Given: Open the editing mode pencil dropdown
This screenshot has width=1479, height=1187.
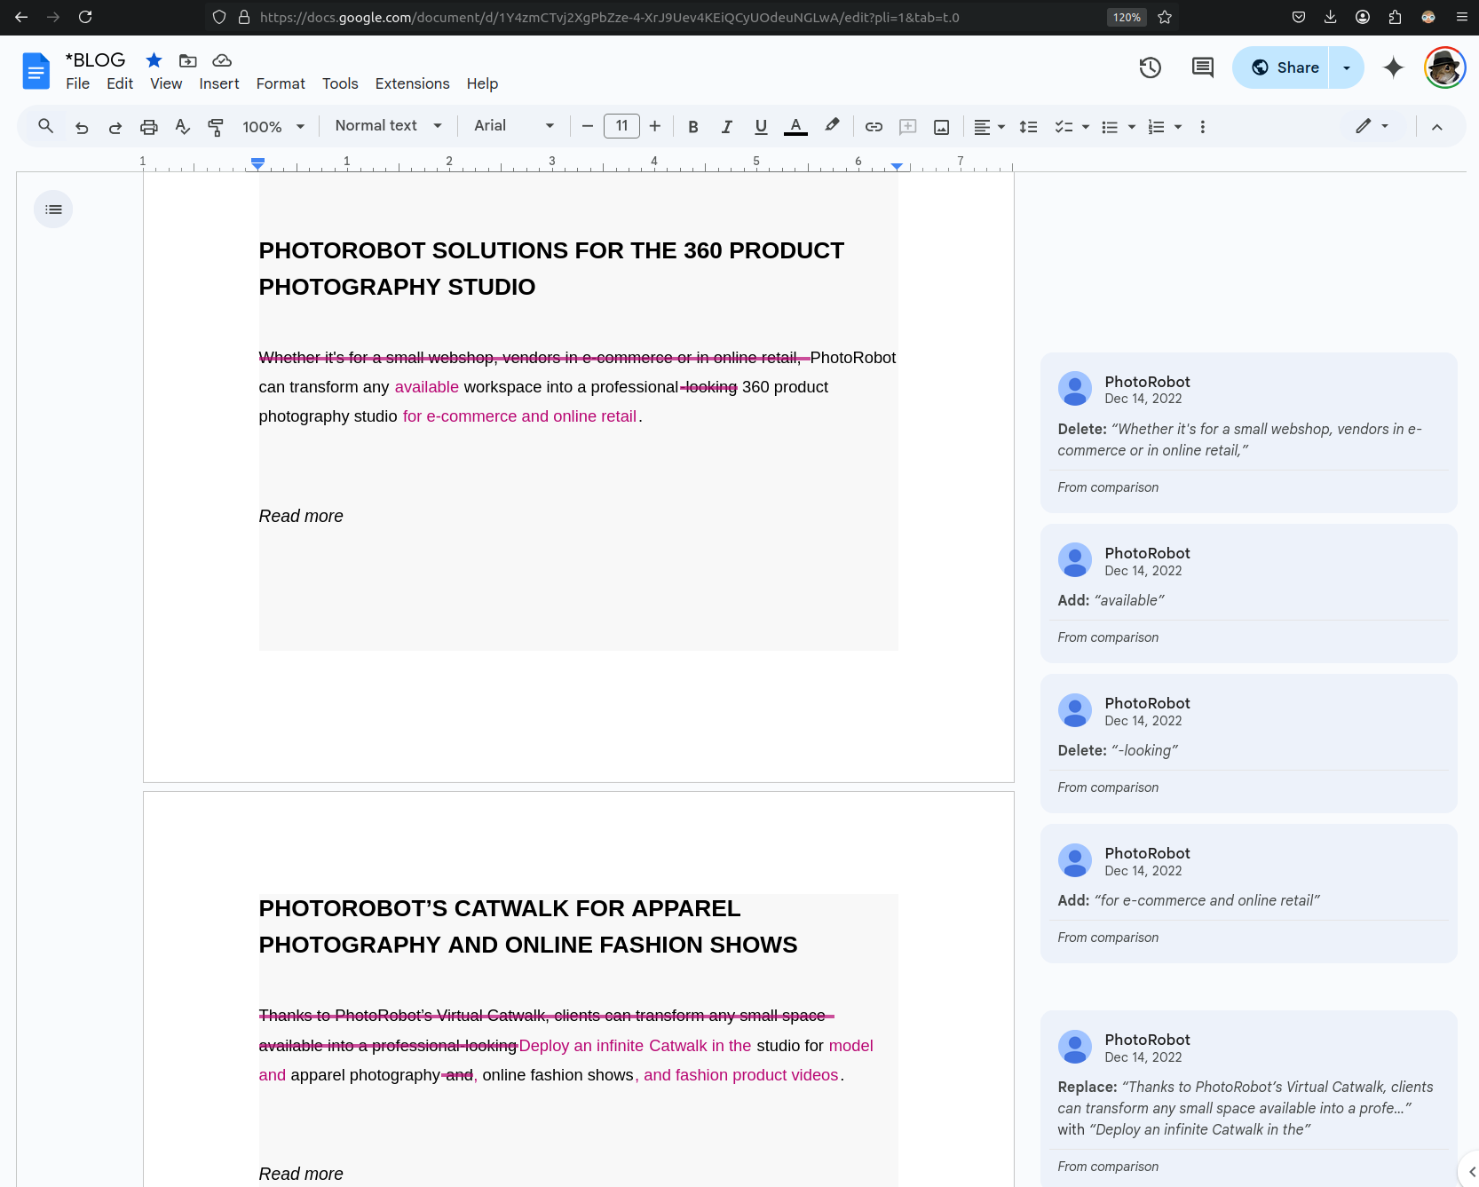Looking at the screenshot, I should click(x=1372, y=126).
